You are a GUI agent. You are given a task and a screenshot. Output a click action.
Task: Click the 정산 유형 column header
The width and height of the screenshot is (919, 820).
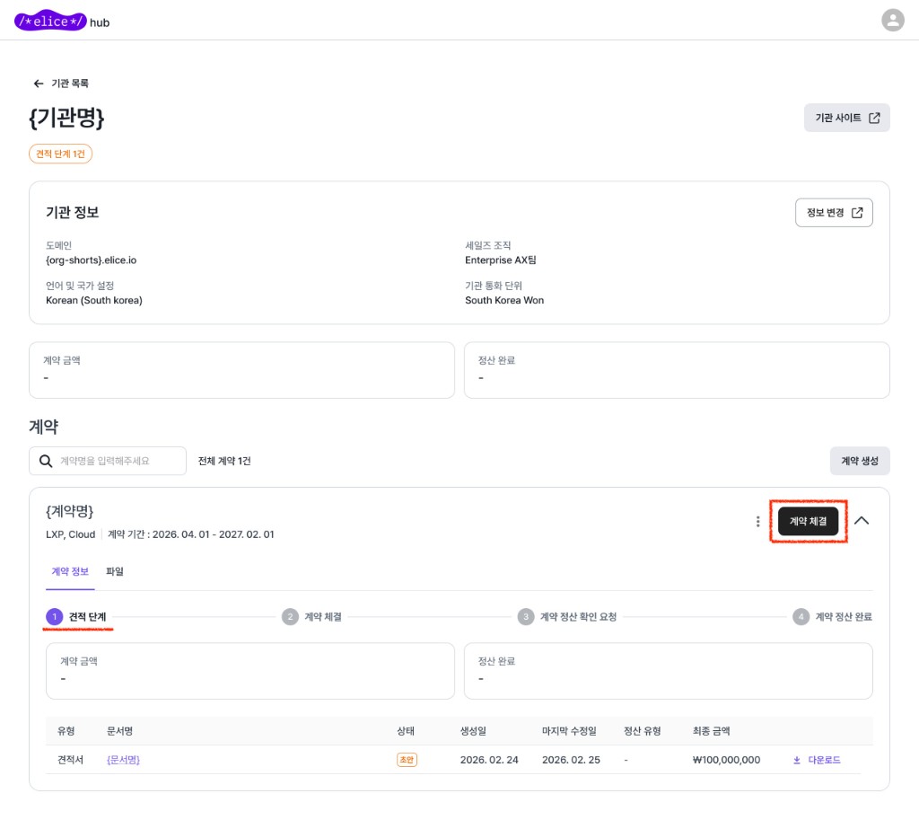point(643,731)
